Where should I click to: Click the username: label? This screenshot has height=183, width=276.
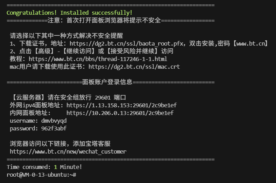[x=24, y=121]
